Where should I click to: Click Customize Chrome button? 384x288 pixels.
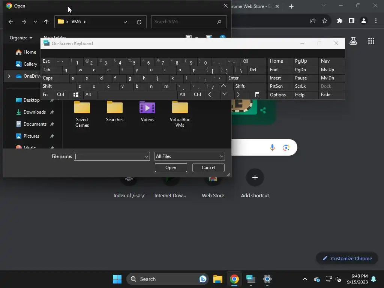[347, 258]
